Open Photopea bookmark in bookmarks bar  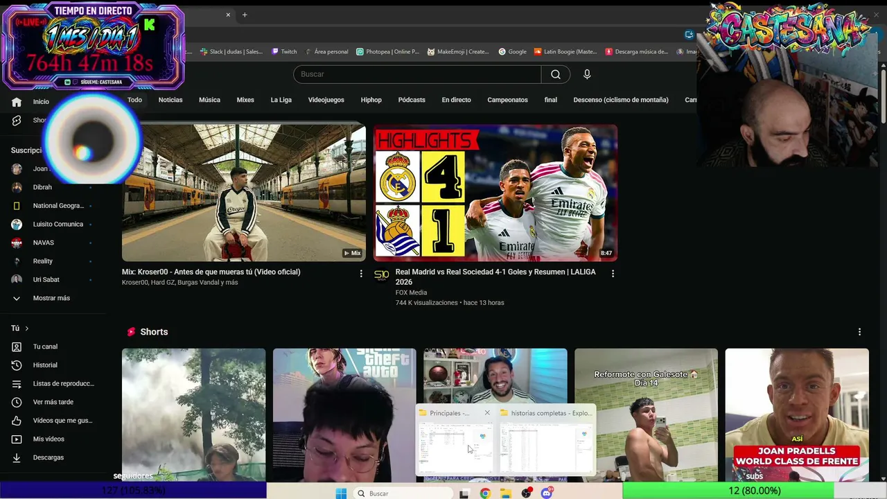(x=387, y=51)
